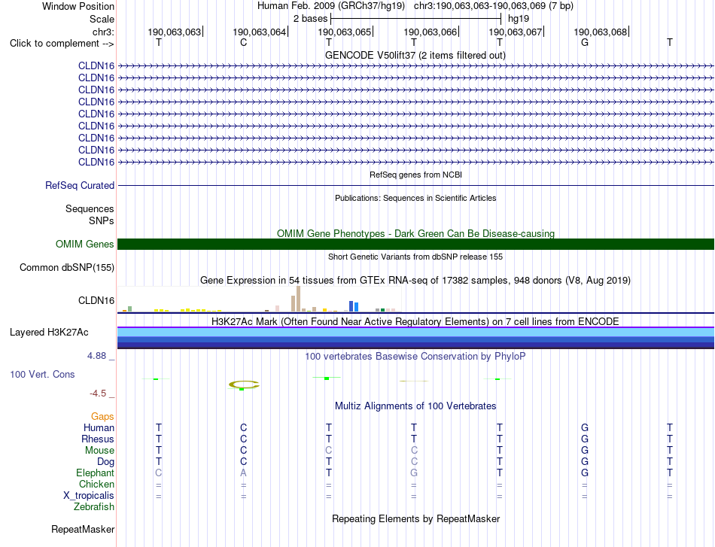Select the Dog species row label
This screenshot has width=715, height=547.
coord(105,462)
